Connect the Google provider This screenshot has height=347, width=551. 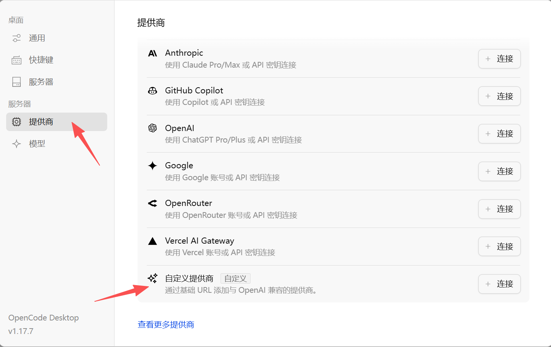tap(499, 171)
